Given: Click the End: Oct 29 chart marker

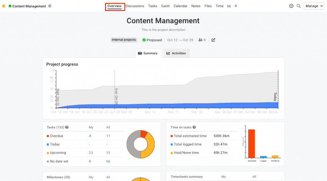Looking at the screenshot, I should pyautogui.click(x=116, y=96).
